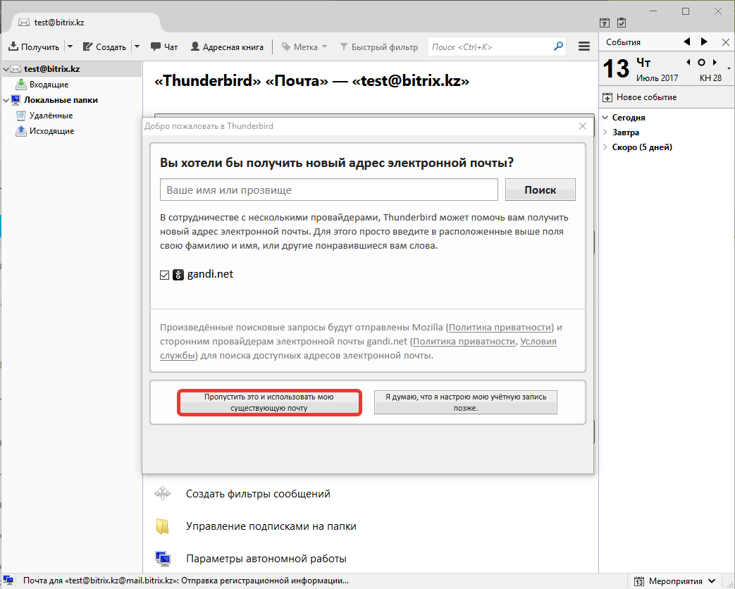Close the Добро пожаловать dialog
735x589 pixels.
[583, 126]
